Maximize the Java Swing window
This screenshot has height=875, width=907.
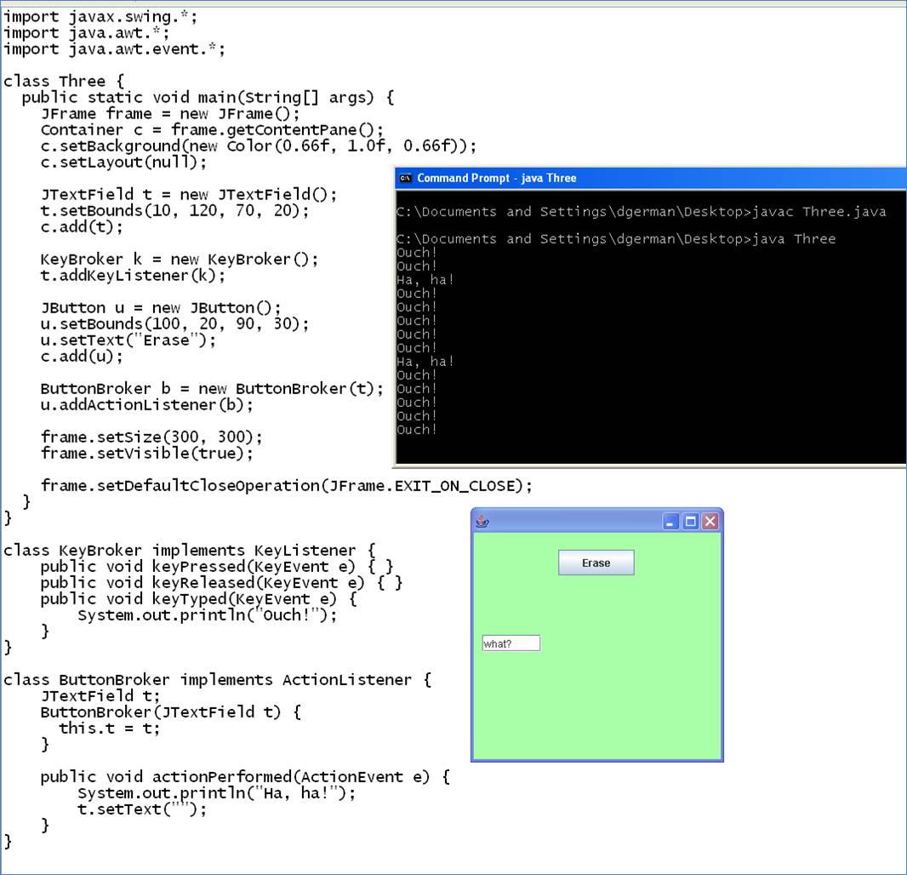tap(690, 522)
